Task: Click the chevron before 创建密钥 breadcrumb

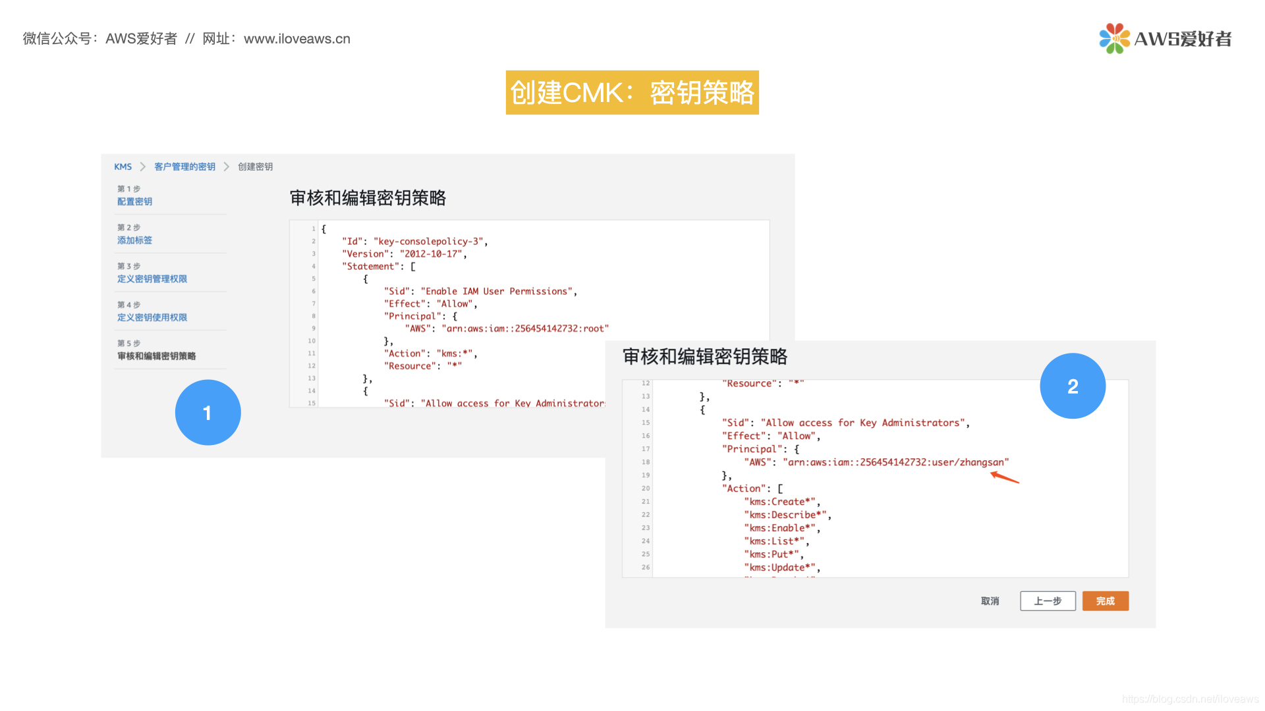Action: point(226,167)
